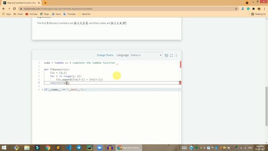Image resolution: width=268 pixels, height=151 pixels.
Task: Open News bookmark
Action: click(56, 14)
